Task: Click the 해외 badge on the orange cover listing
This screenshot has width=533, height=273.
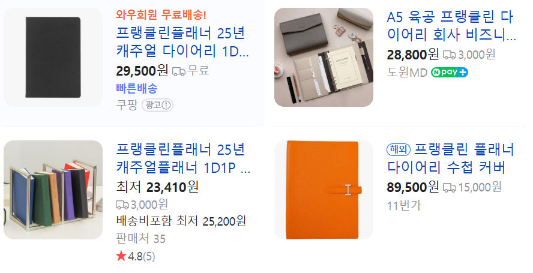Action: coord(399,149)
